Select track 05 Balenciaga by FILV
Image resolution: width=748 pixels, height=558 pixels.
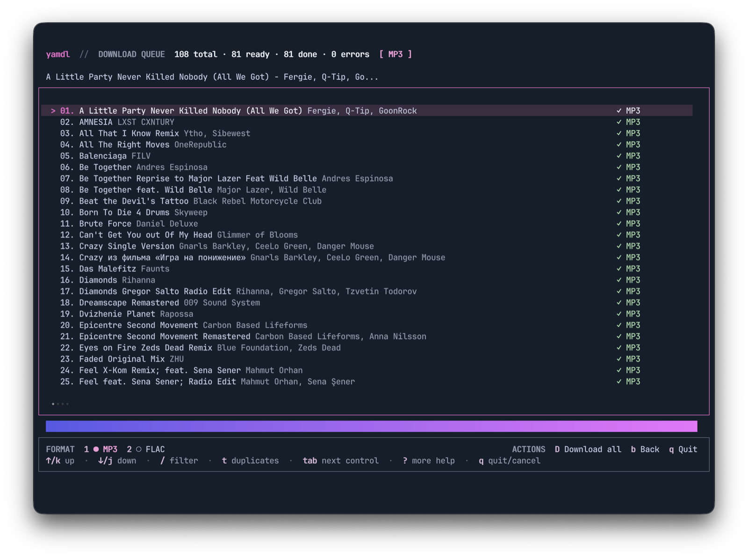point(367,156)
